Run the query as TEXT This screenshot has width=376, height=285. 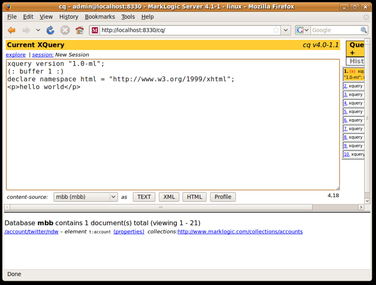[x=144, y=197]
